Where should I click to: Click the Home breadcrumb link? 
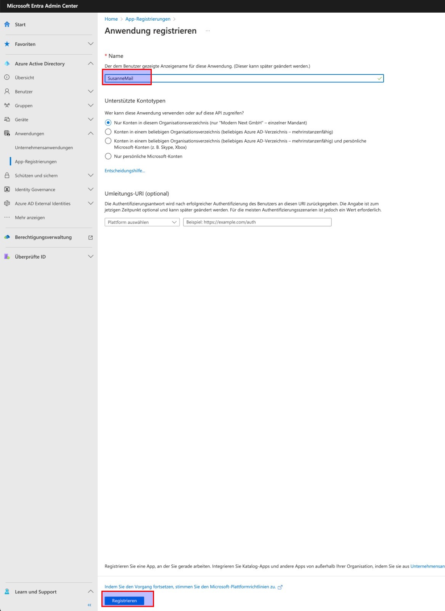(x=111, y=19)
